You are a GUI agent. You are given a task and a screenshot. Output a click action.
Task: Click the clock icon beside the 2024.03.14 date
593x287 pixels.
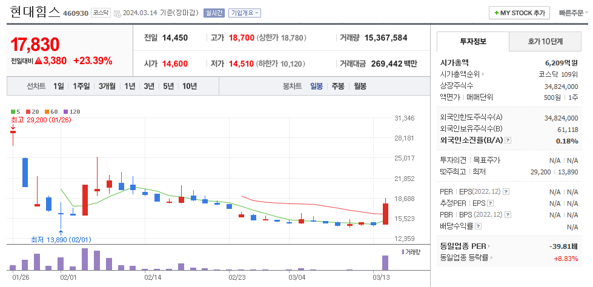point(118,13)
